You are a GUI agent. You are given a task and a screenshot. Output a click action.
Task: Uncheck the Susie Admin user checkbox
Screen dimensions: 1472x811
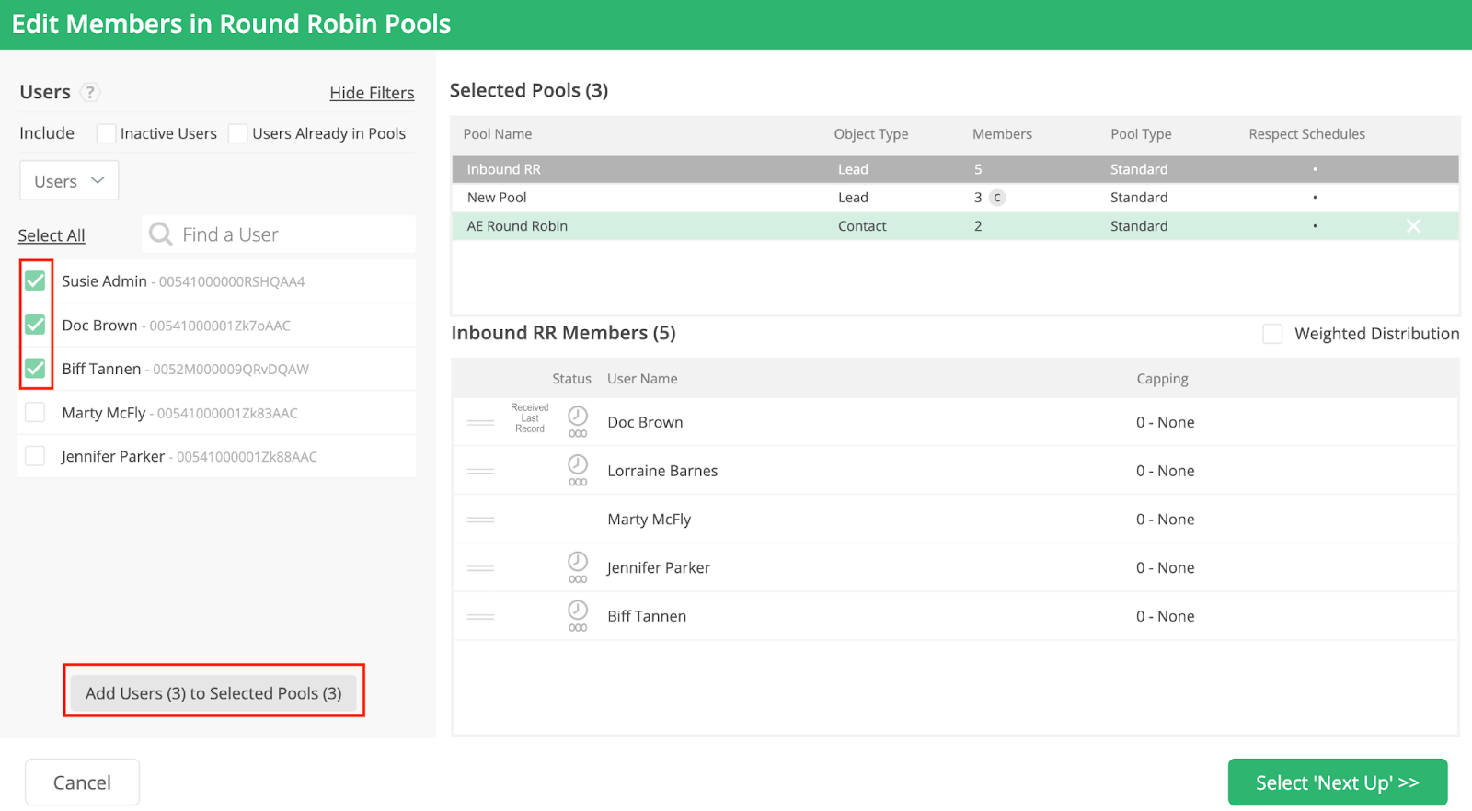point(35,281)
